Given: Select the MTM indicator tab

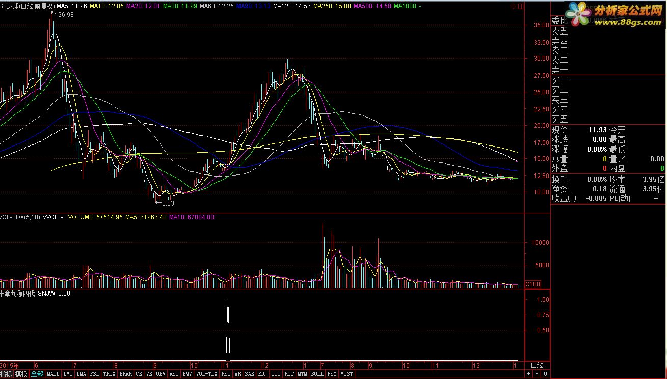Looking at the screenshot, I should pyautogui.click(x=302, y=374).
